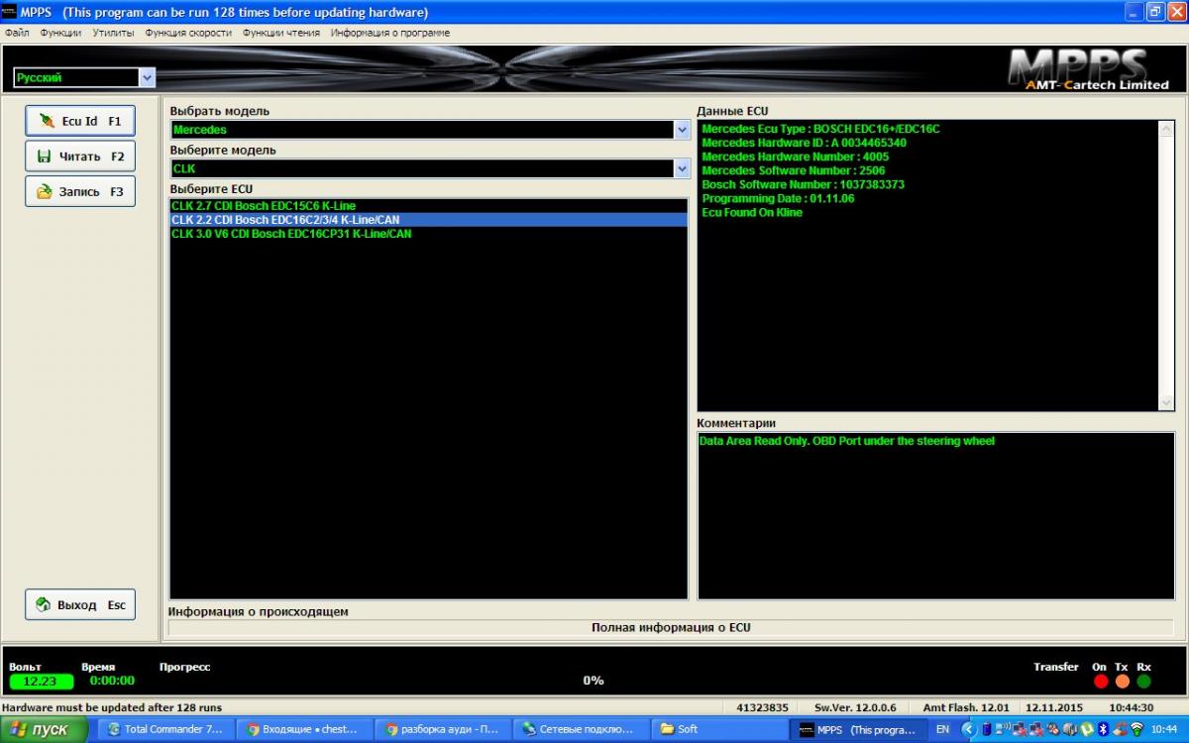Click the Mercedes Software Number 2506 line

[793, 170]
